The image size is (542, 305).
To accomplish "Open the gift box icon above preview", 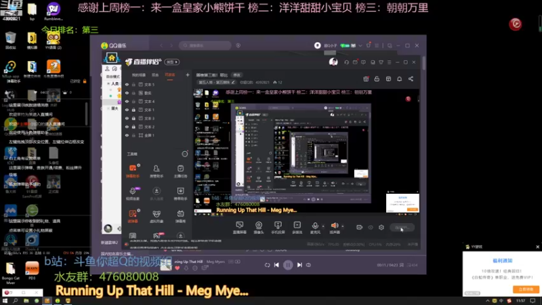I will [366, 79].
